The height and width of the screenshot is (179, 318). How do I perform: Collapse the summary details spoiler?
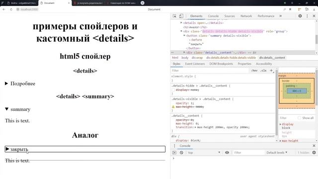18,109
